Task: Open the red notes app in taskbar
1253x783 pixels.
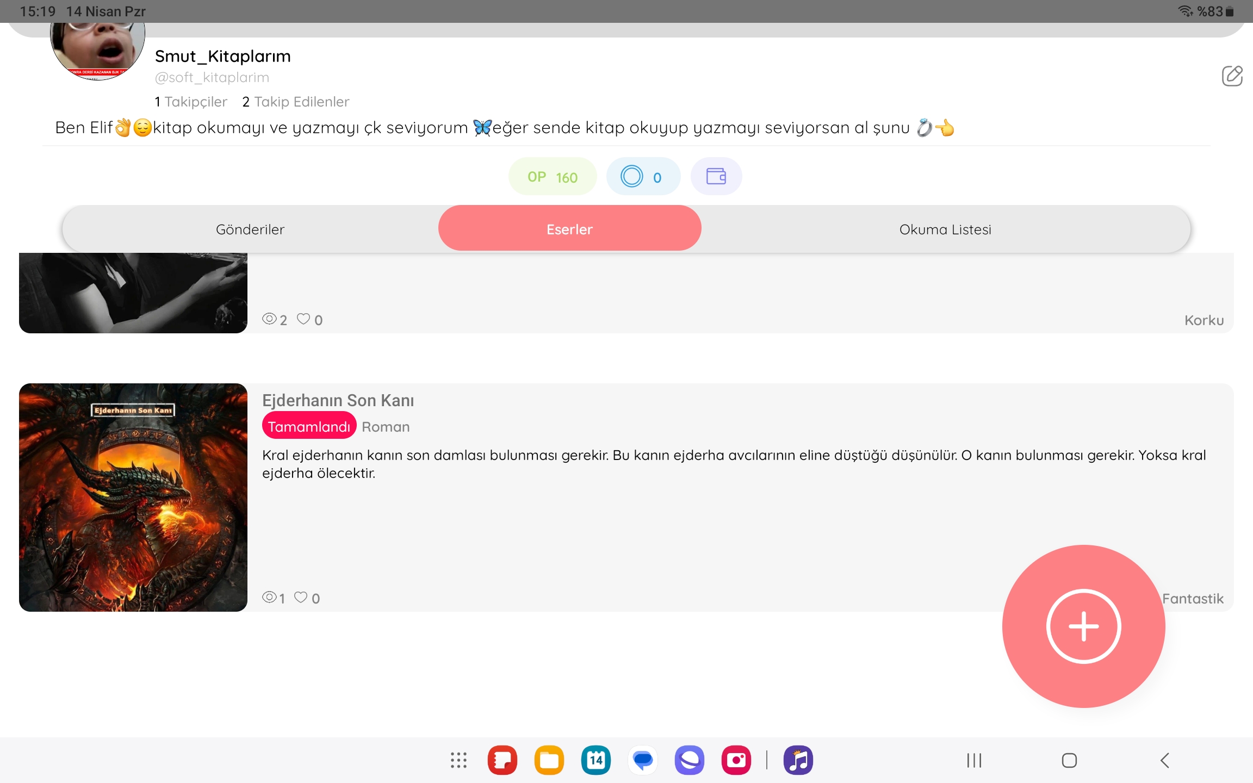Action: pos(503,760)
